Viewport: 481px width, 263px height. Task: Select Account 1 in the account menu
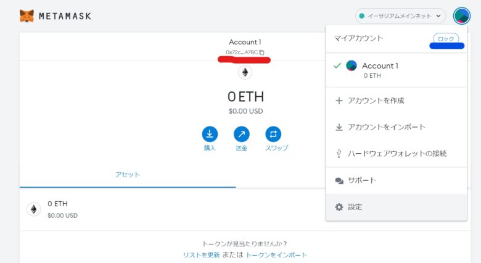[397, 70]
